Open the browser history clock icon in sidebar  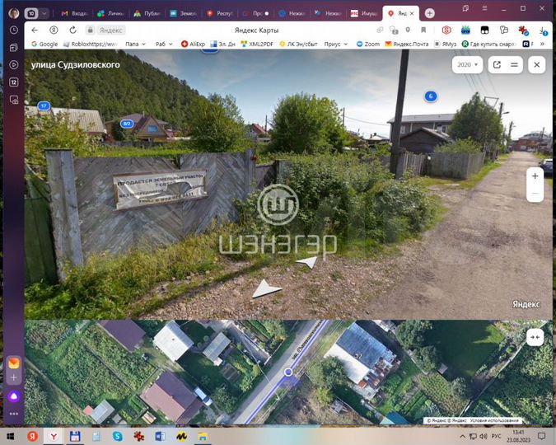point(14,30)
